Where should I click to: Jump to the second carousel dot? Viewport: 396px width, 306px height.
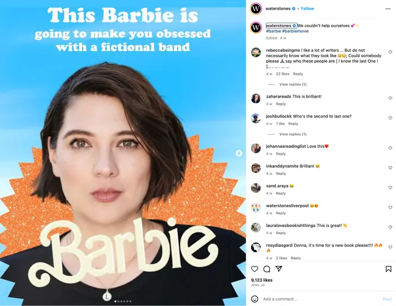[x=118, y=301]
